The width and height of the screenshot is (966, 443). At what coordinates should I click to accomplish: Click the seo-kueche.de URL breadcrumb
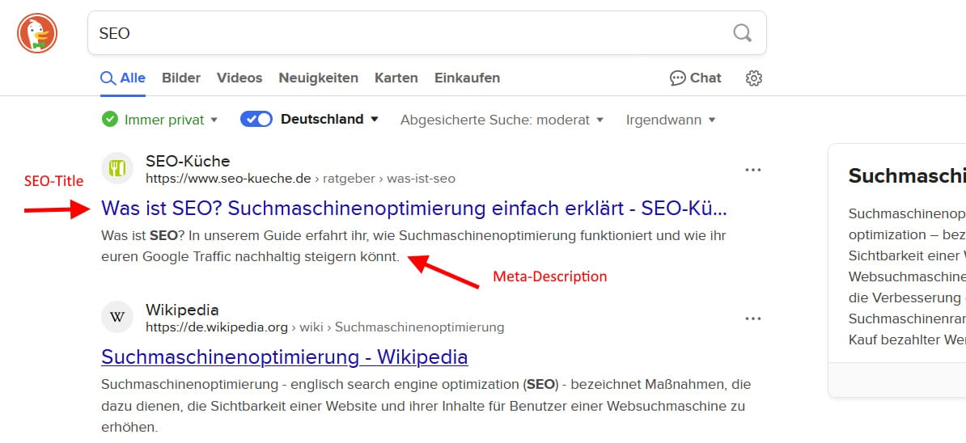tap(301, 179)
